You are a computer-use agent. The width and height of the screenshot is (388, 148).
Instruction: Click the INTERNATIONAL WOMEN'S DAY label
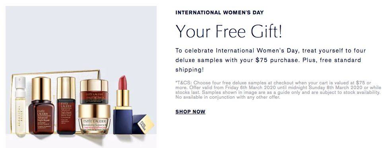point(219,12)
